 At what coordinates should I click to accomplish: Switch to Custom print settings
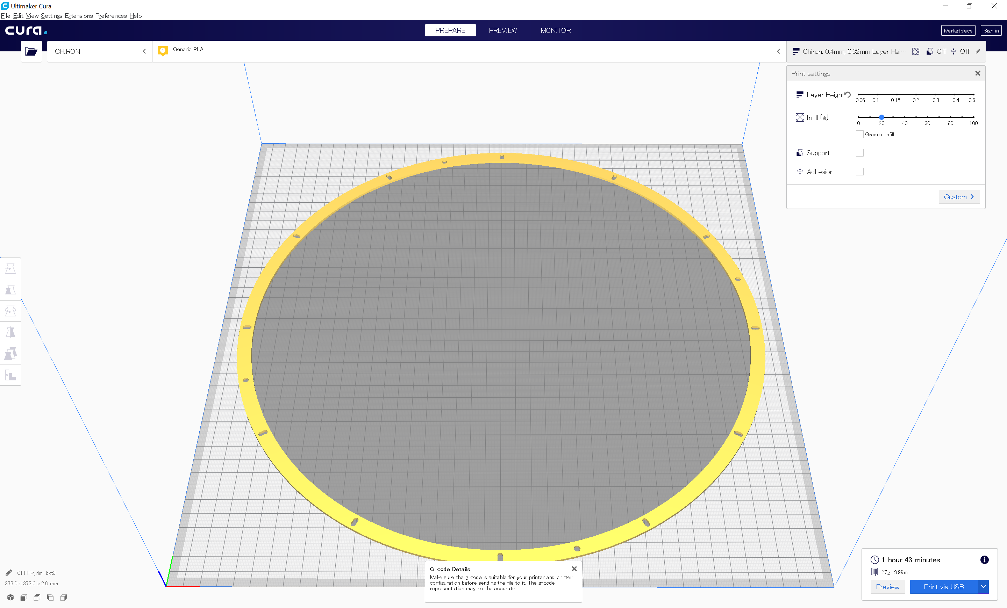pos(959,197)
